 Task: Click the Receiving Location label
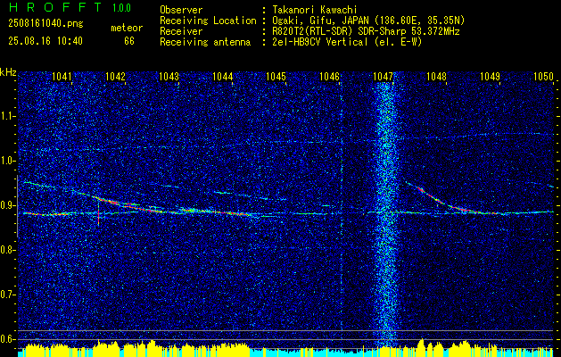click(x=208, y=21)
